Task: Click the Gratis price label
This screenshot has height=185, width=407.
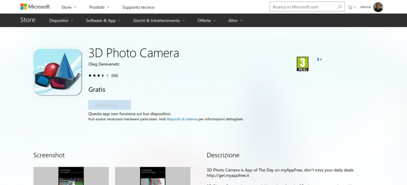Action: click(x=97, y=90)
